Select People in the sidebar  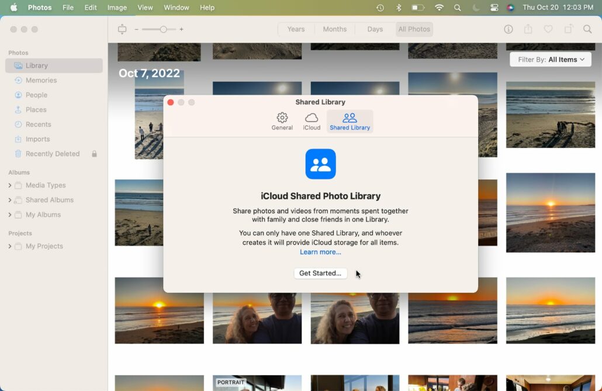(36, 95)
